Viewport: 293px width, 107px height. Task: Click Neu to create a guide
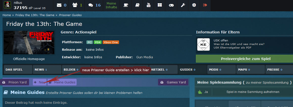[x=40, y=82]
